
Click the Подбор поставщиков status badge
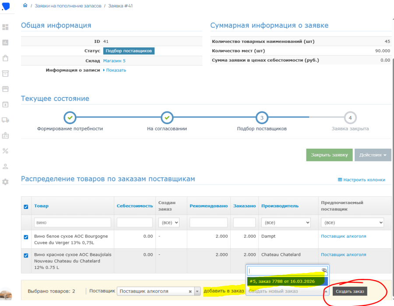click(129, 51)
